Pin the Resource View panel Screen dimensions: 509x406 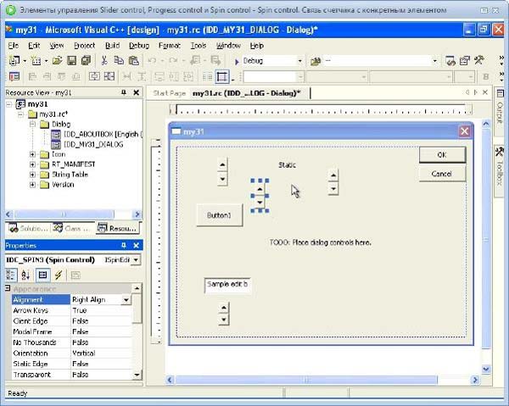tap(124, 92)
